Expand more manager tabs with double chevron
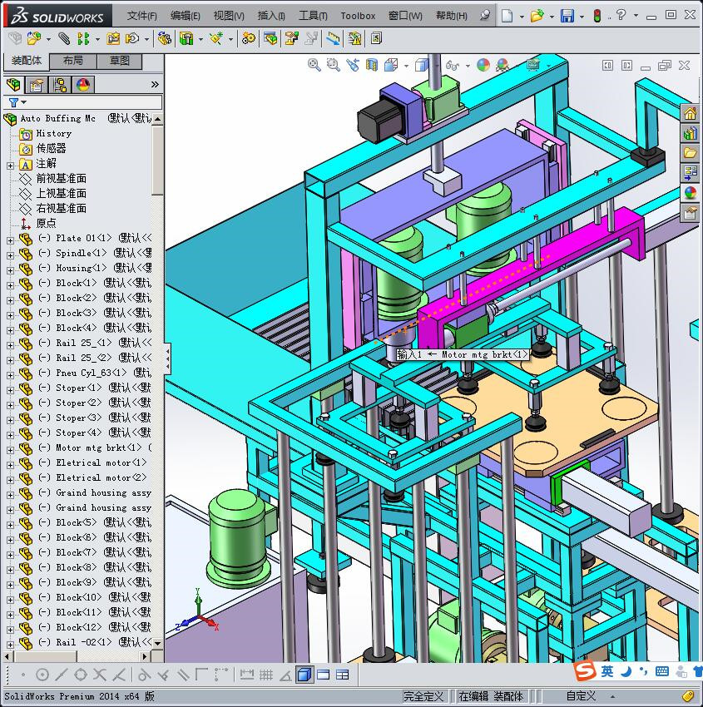This screenshot has height=707, width=703. coord(155,84)
